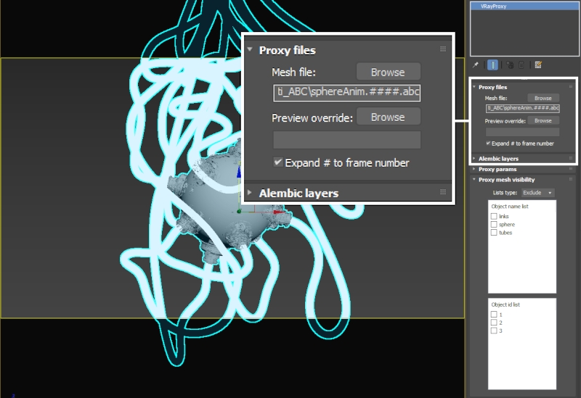Check the 'links' object name box
The width and height of the screenshot is (581, 398).
pyautogui.click(x=495, y=217)
